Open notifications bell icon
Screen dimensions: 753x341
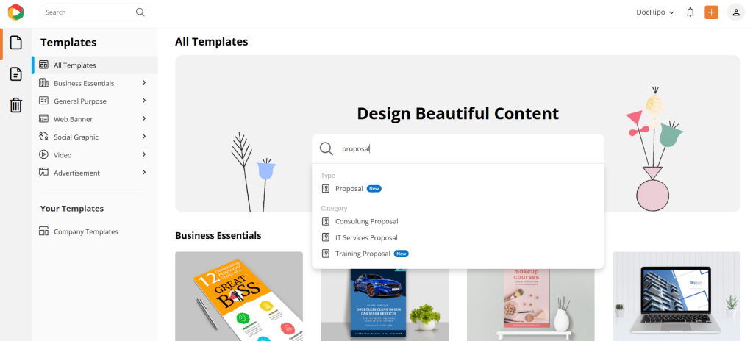click(690, 12)
